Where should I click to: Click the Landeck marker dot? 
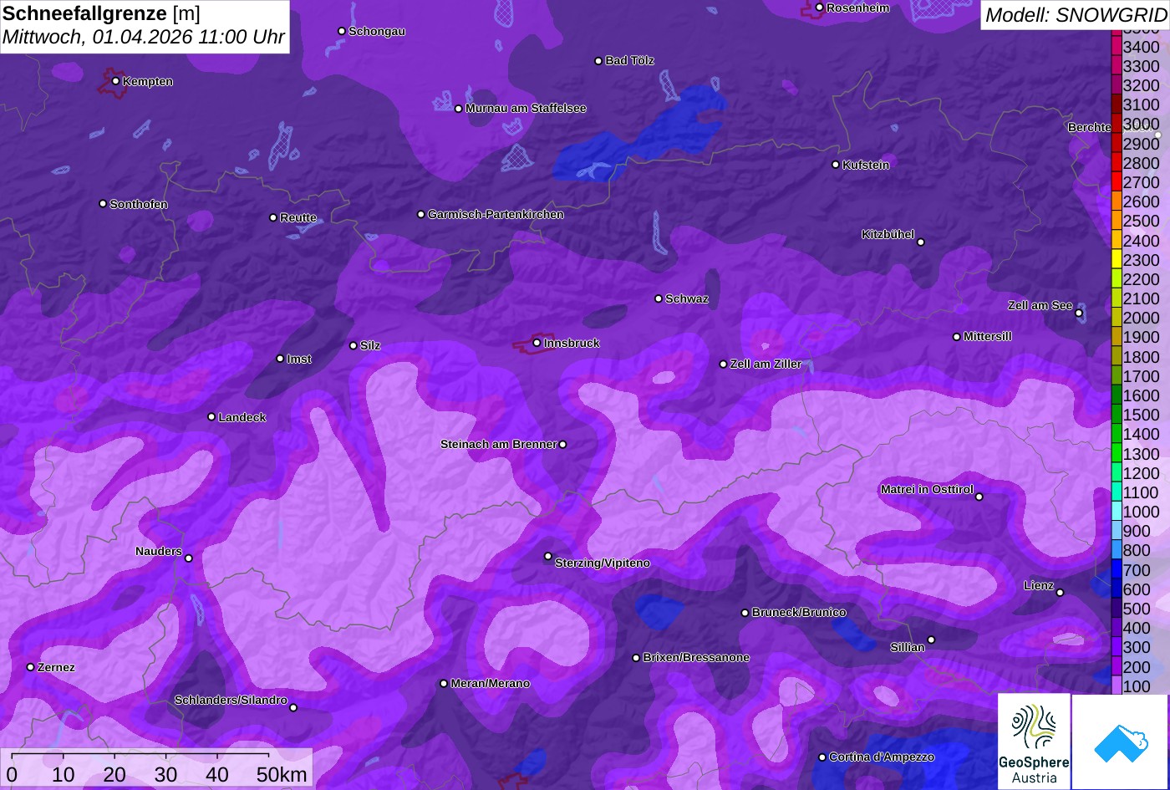coord(211,416)
